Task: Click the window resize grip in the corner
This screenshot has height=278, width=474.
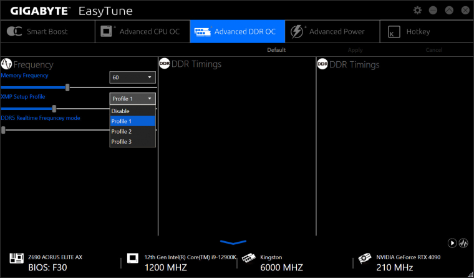Action: (x=471, y=275)
